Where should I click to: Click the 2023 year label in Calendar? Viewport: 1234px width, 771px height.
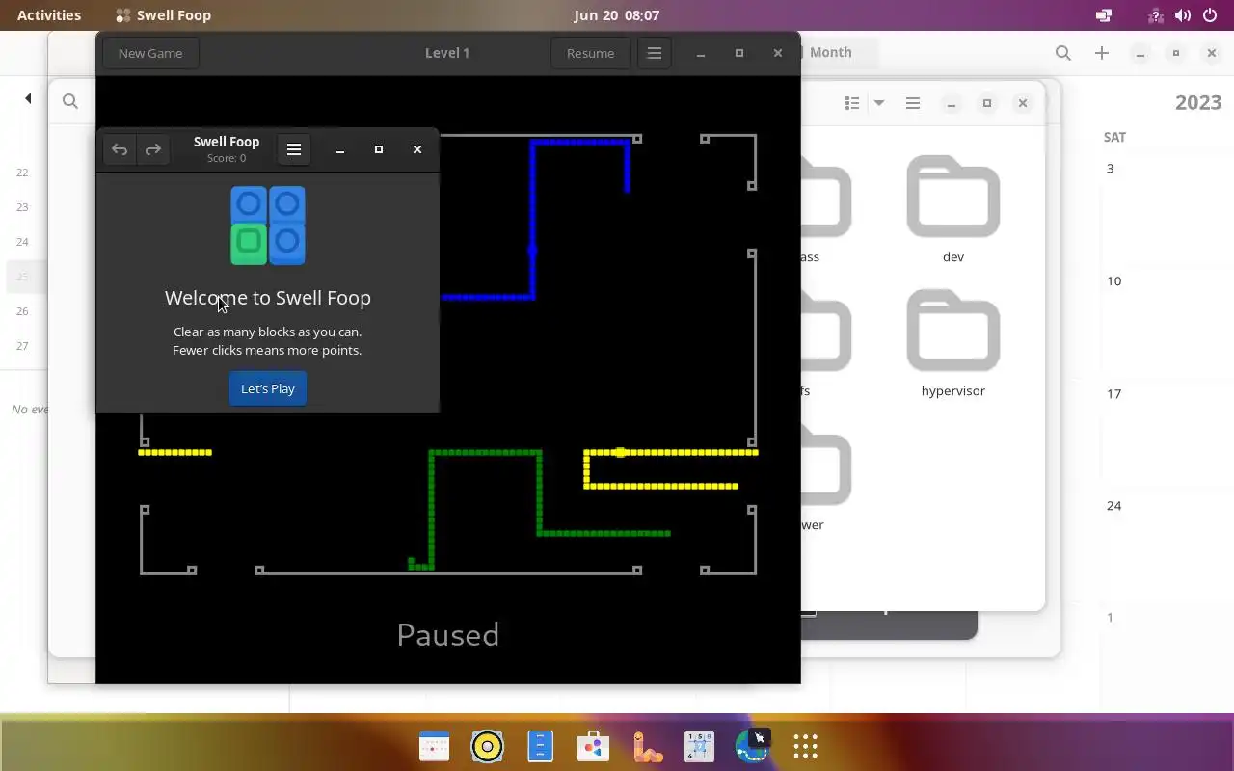[x=1198, y=102]
